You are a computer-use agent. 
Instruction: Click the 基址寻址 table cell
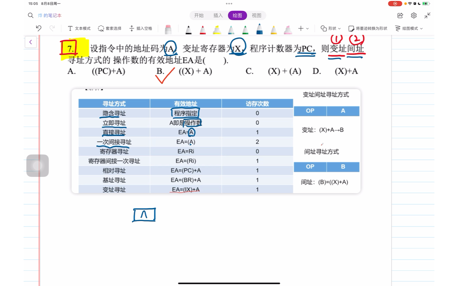(x=114, y=180)
